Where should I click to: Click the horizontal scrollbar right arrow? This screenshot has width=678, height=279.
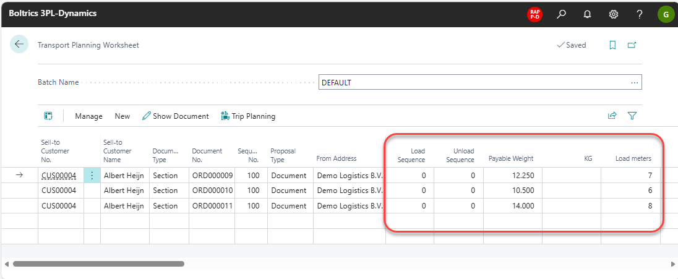pyautogui.click(x=673, y=264)
